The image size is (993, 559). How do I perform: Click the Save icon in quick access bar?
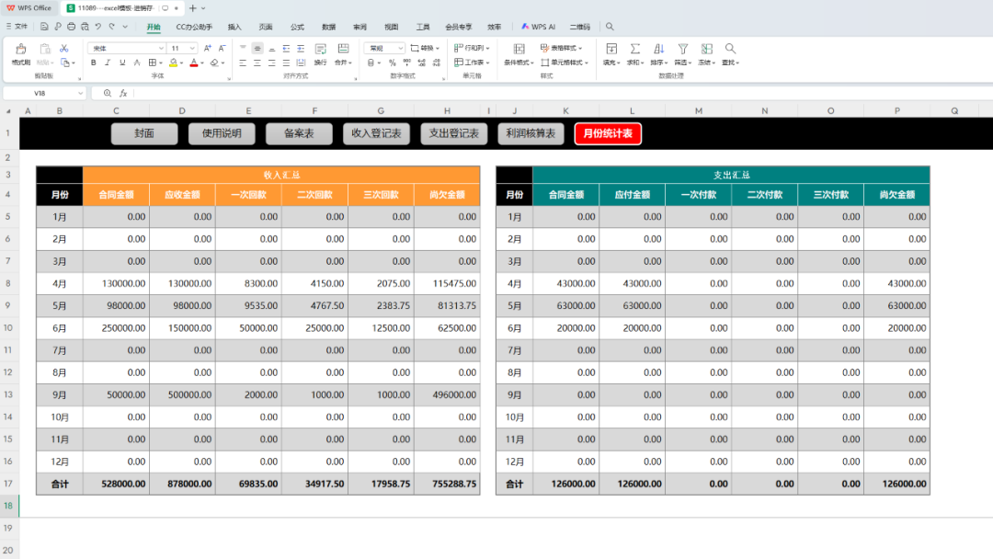click(44, 27)
